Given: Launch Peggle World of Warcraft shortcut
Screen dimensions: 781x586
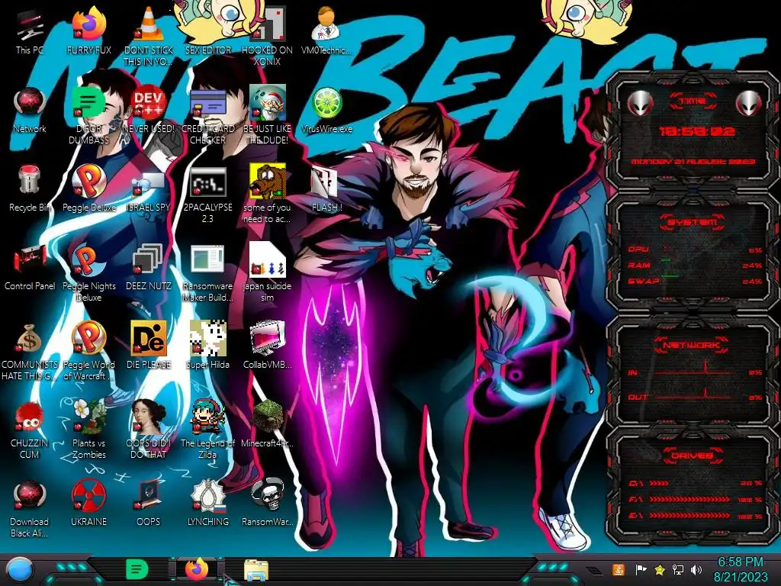Looking at the screenshot, I should (x=88, y=351).
